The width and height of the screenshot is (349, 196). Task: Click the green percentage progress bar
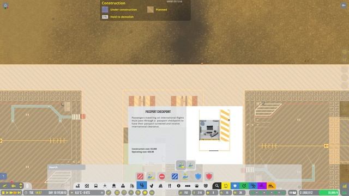point(329,193)
